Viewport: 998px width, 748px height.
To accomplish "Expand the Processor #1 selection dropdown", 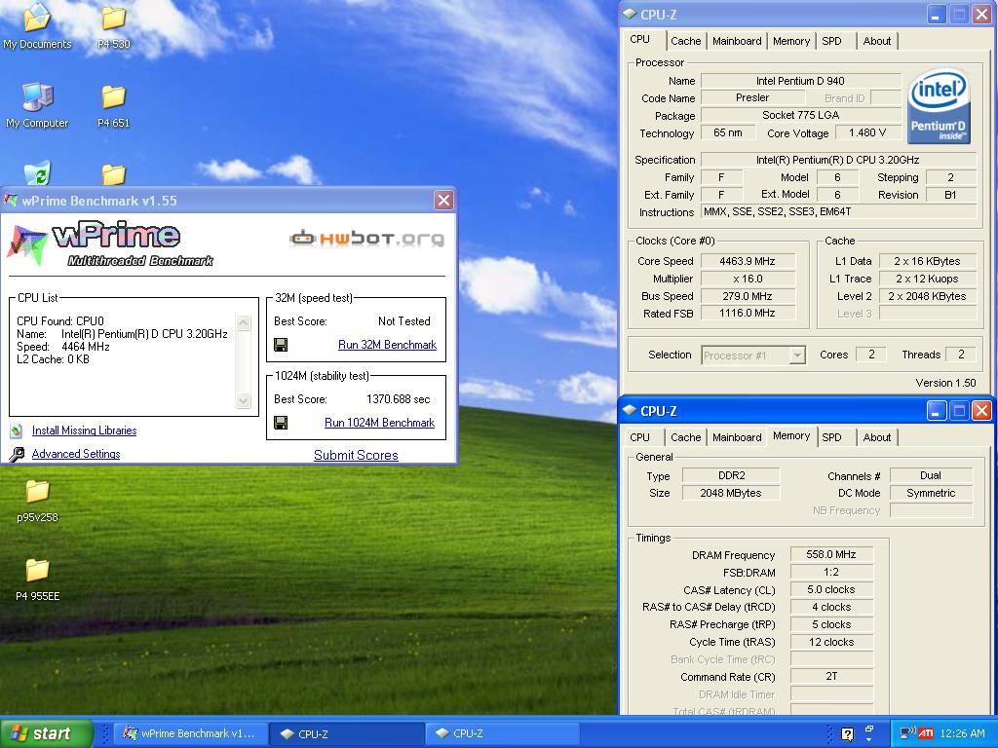I will (797, 355).
